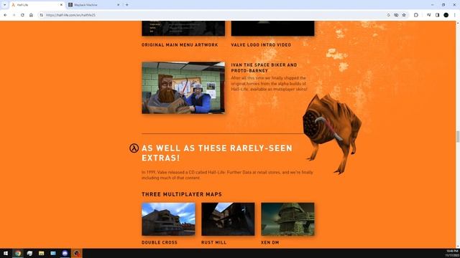The height and width of the screenshot is (258, 460).
Task: Open the Rust Mill map thumbnail
Action: pos(228,219)
